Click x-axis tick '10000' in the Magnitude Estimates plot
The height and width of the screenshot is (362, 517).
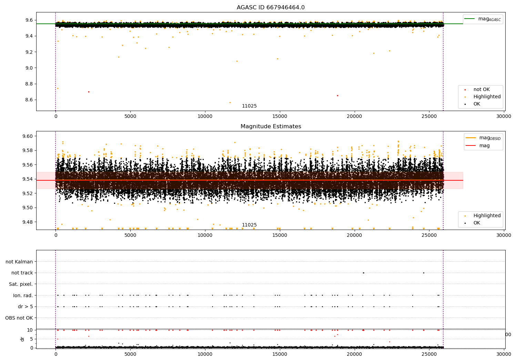pos(205,235)
